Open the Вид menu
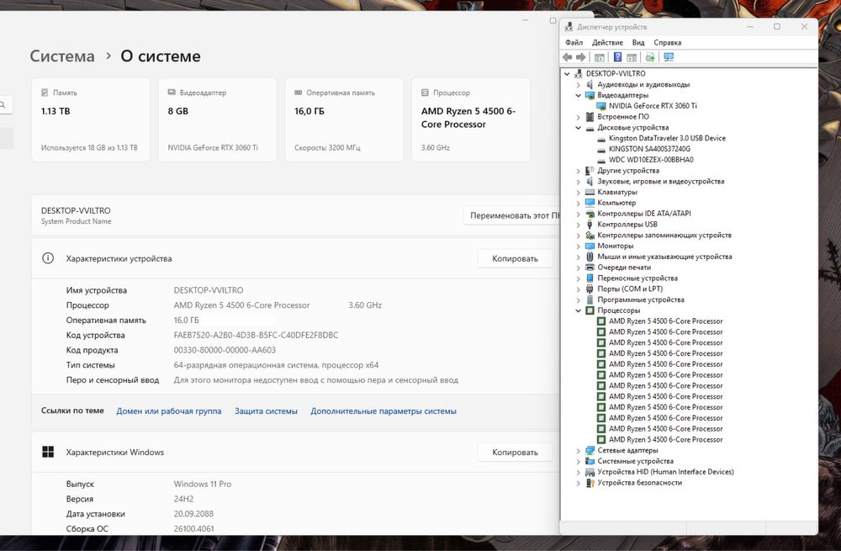Image resolution: width=841 pixels, height=551 pixels. [x=638, y=42]
